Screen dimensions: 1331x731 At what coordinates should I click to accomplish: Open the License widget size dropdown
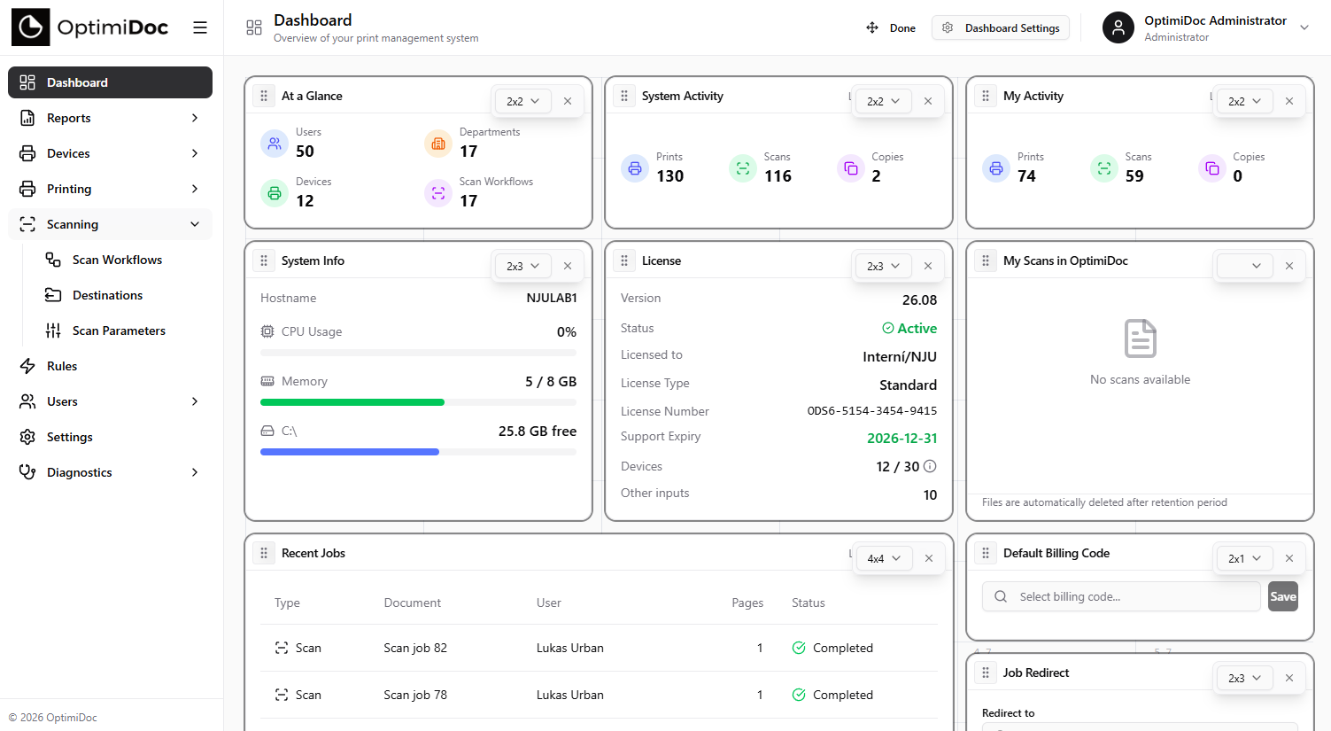(x=884, y=266)
